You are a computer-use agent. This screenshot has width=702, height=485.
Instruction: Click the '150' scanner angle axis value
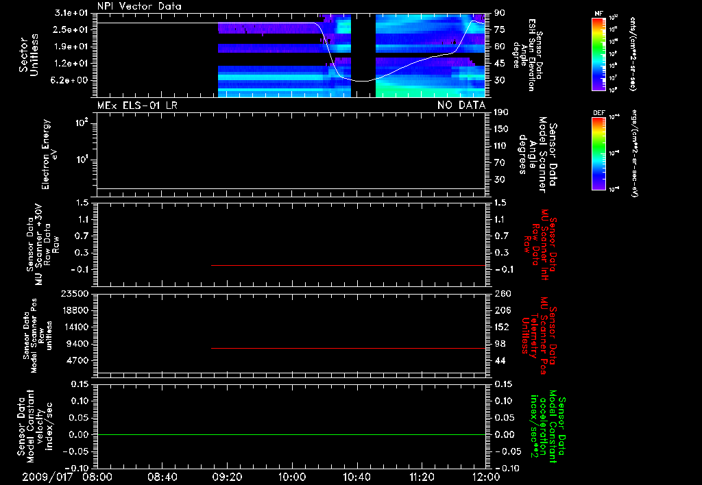[501, 129]
